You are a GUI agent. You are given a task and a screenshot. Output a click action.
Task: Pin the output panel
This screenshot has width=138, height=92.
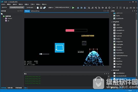107,74
